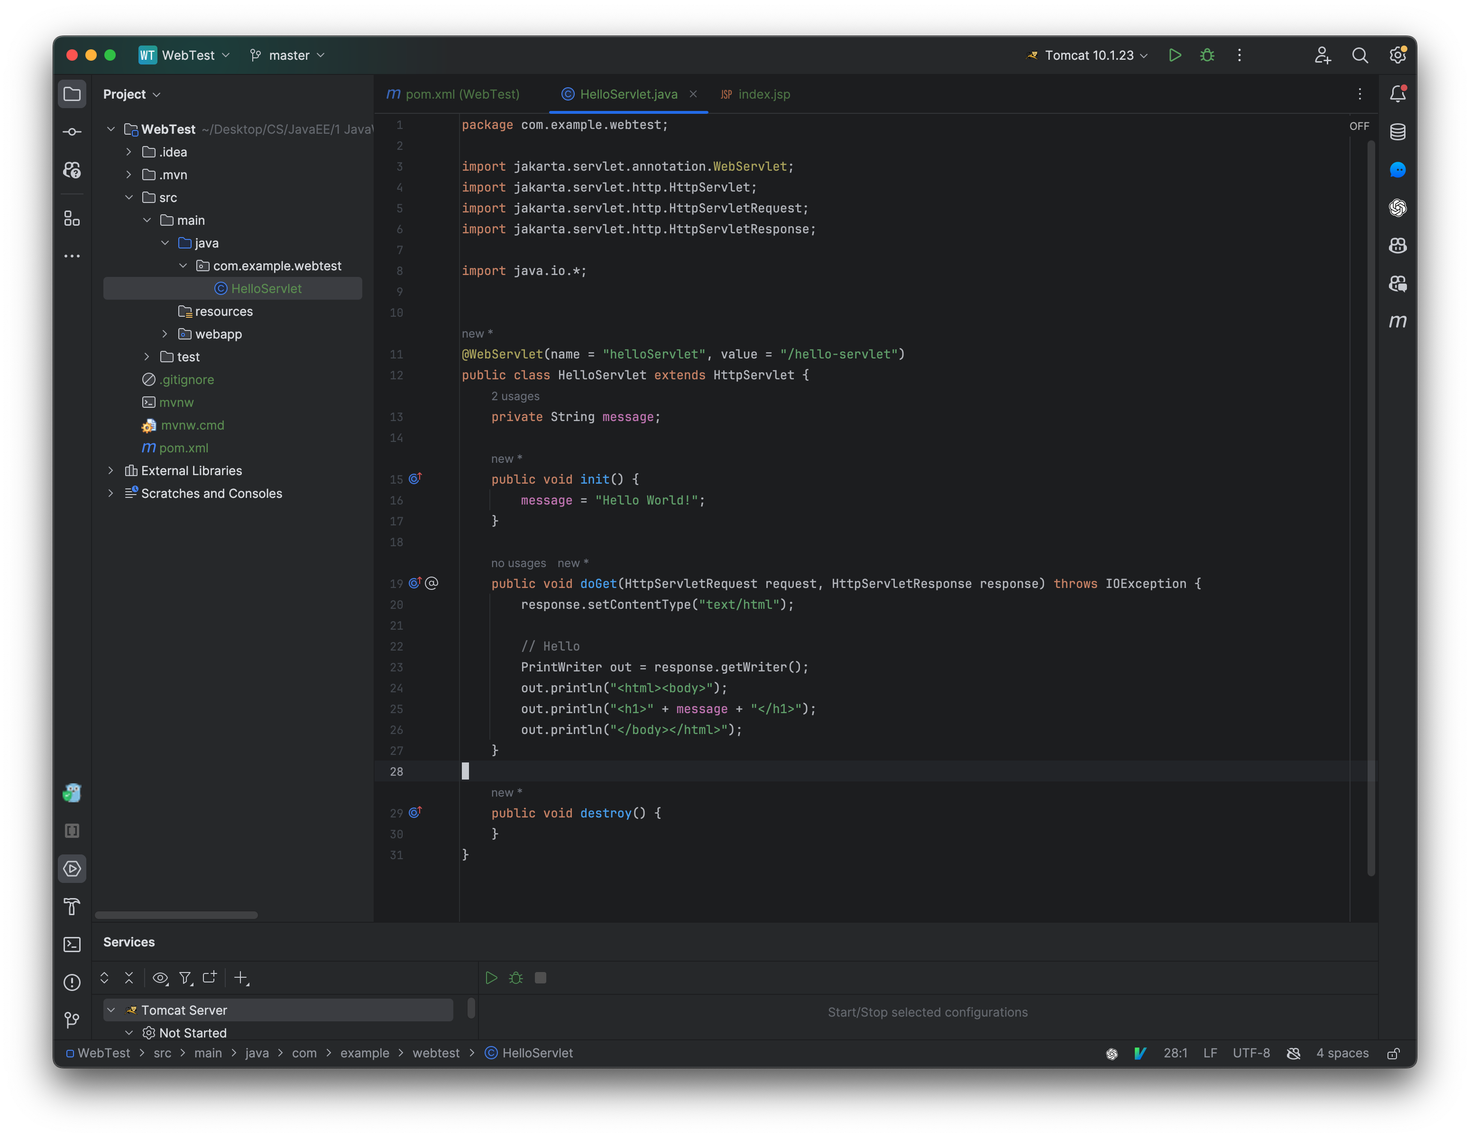Collapse Tomcat Server service node
This screenshot has width=1470, height=1138.
tap(111, 1010)
